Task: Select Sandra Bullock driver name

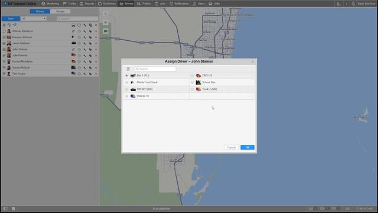Action: click(21, 67)
